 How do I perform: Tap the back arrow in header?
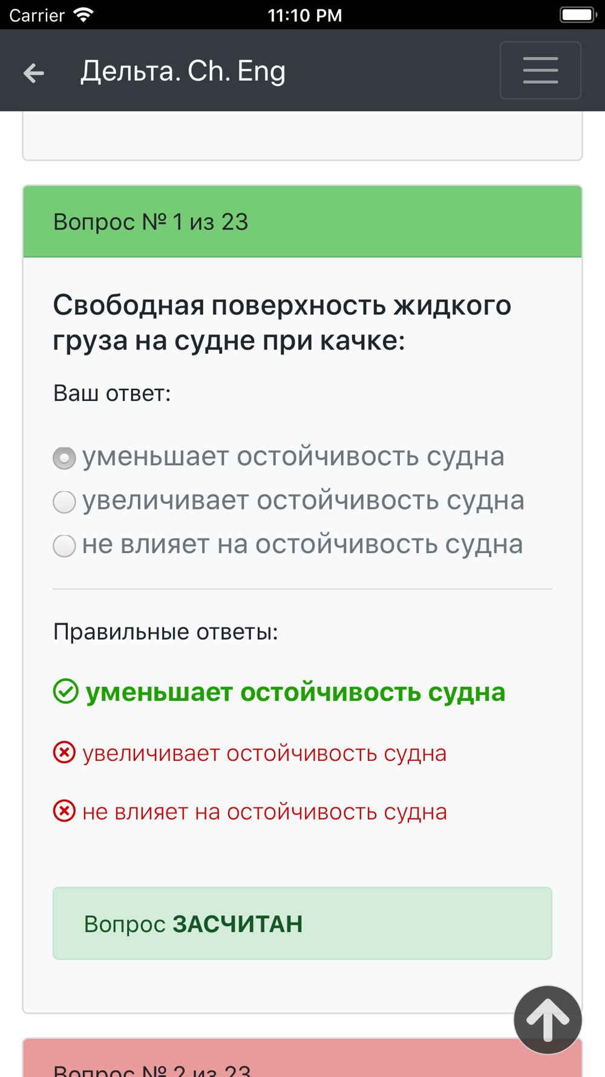(x=34, y=73)
